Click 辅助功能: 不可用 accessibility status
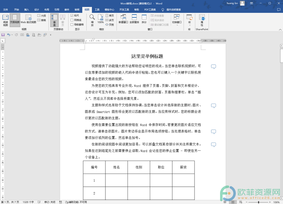Screen dimensions: 283x204 pos(76,202)
